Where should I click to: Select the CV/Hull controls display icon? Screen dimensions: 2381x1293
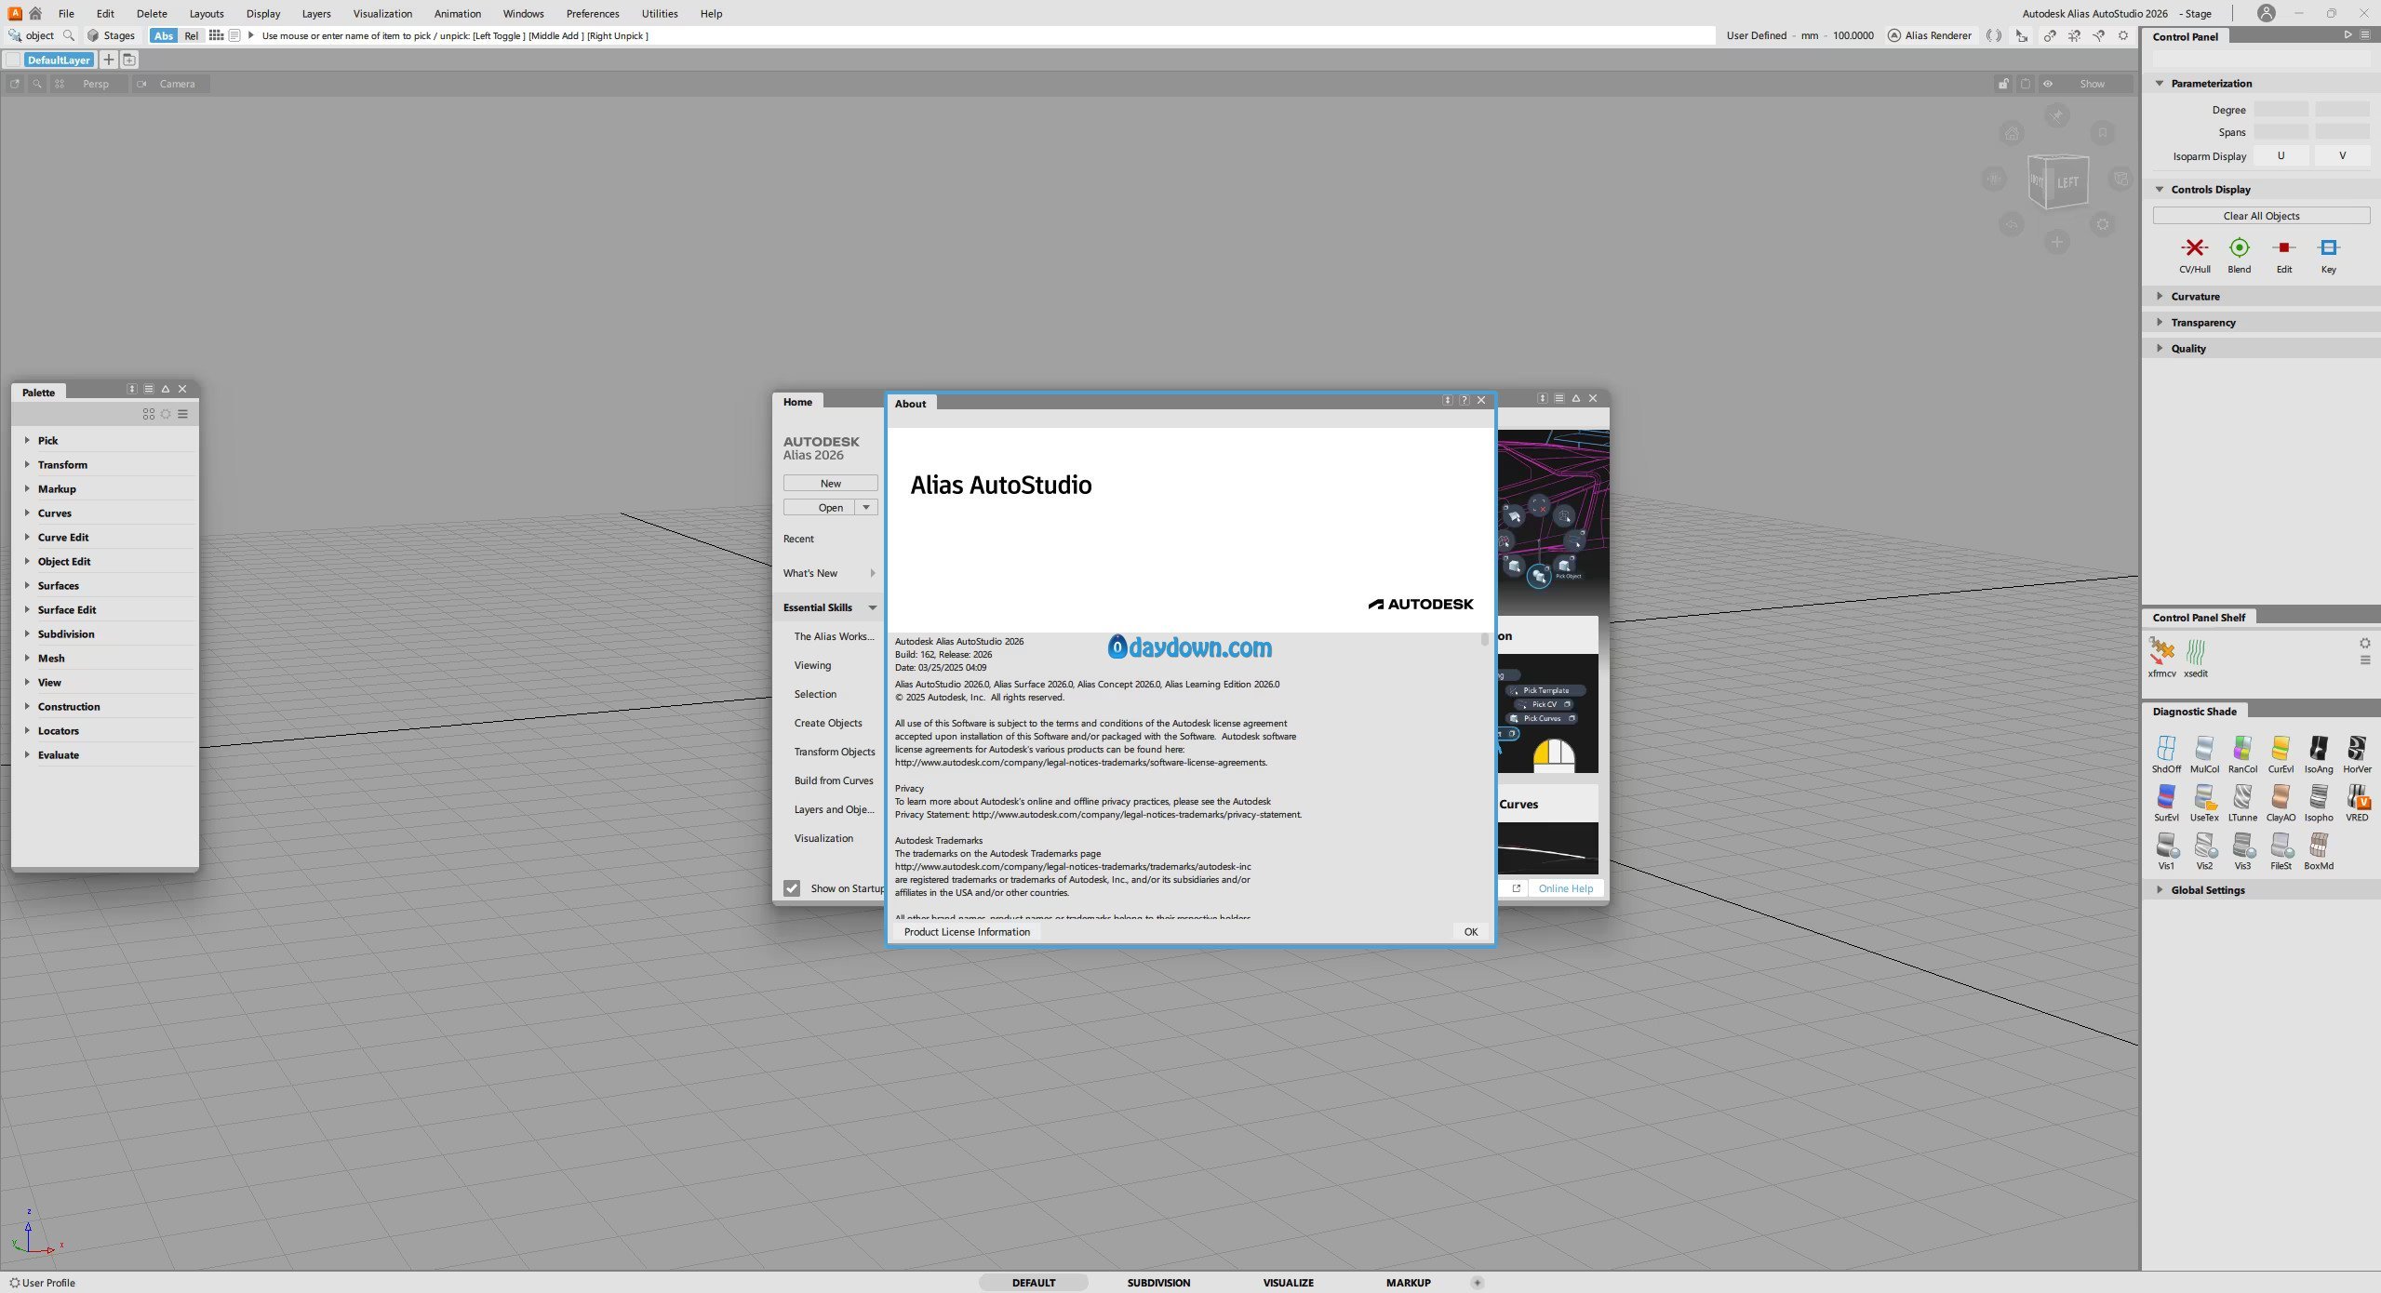[x=2194, y=247]
